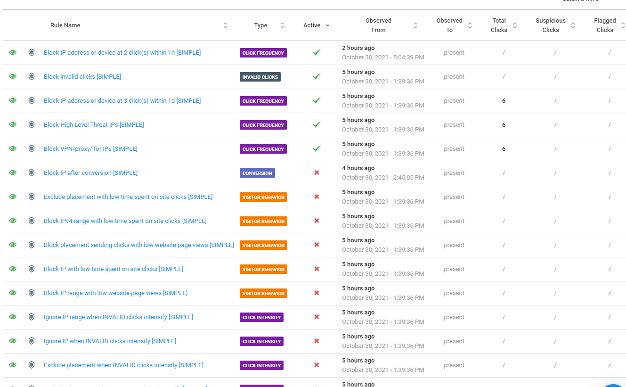
Task: Click Type column header label
Action: (260, 25)
